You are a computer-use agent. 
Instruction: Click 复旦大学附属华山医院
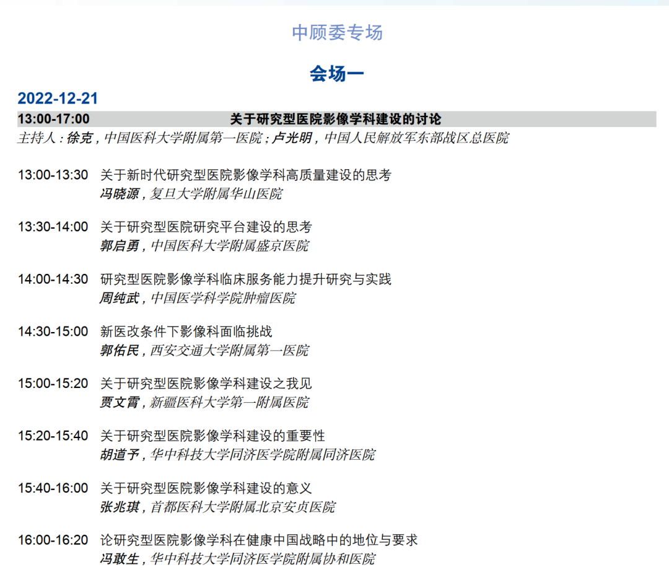[216, 194]
